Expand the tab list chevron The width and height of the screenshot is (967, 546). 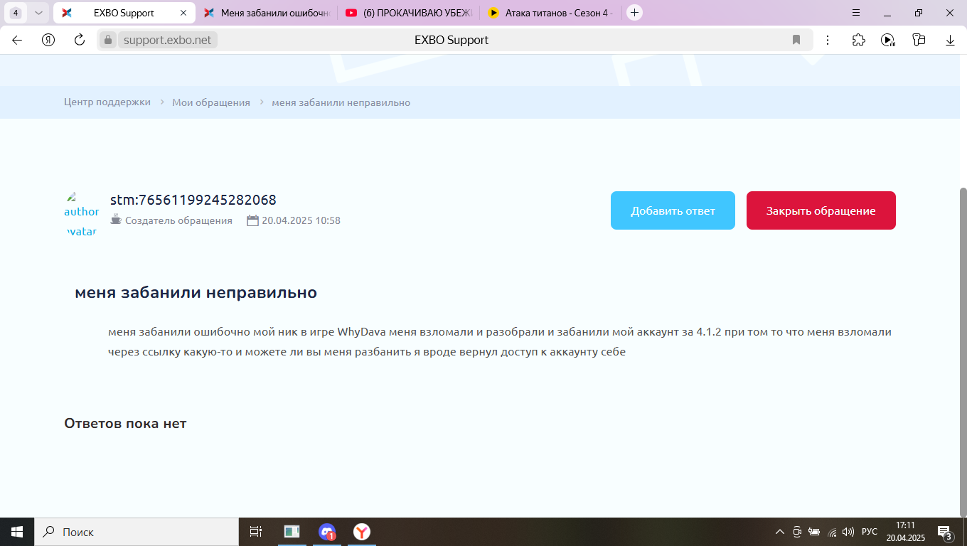tap(38, 13)
